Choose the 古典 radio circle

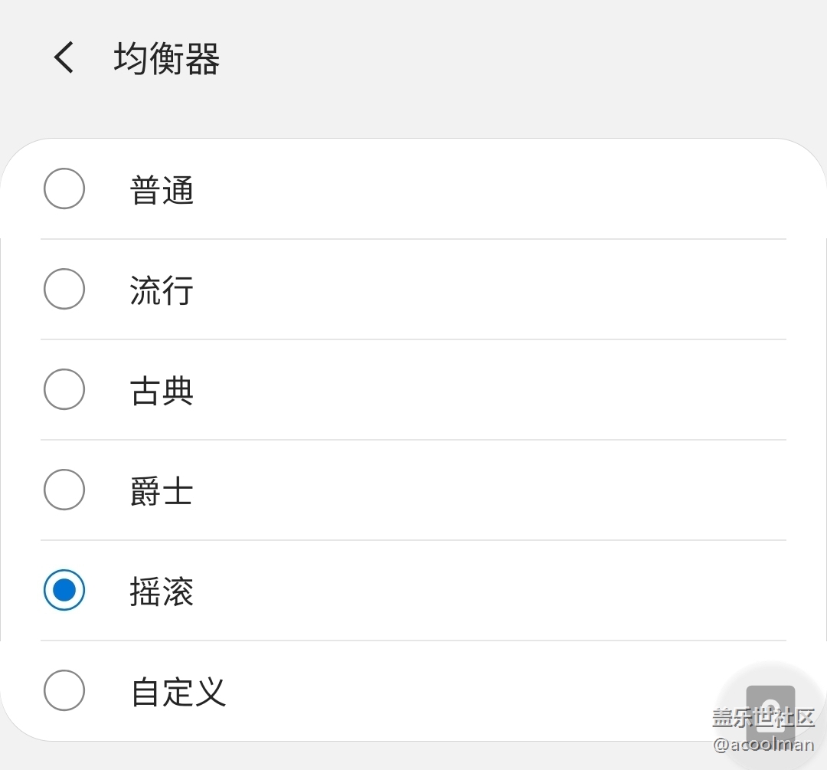tap(64, 389)
